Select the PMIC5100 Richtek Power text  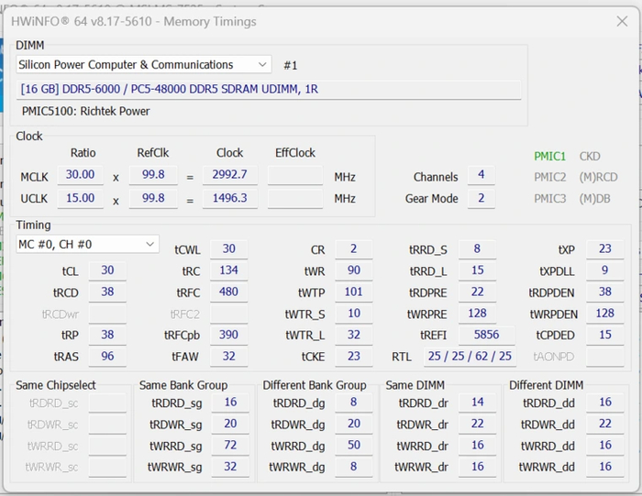86,111
